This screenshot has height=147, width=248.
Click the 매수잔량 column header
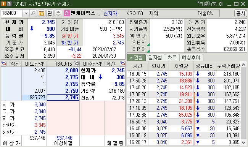point(92,64)
